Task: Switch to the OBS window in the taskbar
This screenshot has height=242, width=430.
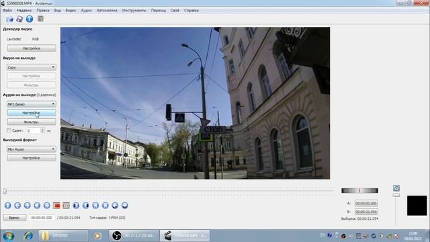Action: [x=134, y=236]
